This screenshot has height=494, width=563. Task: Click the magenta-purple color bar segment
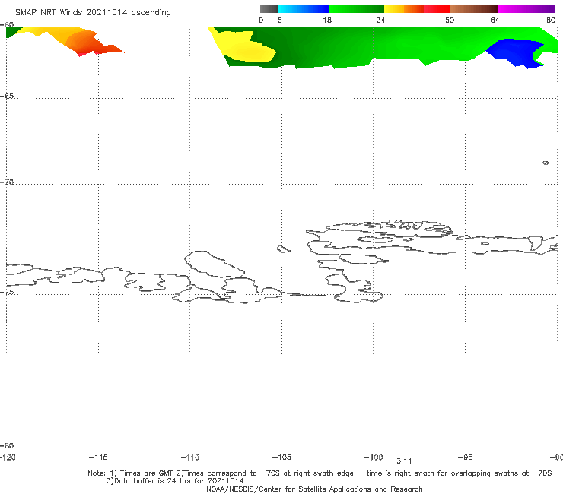526,9
